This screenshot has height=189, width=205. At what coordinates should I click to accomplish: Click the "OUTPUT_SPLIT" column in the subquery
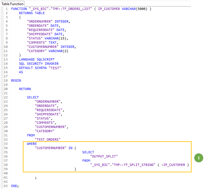tap(104, 156)
